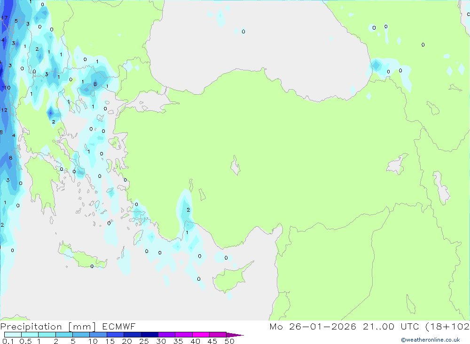Click the "0.5" label under the legend
The image size is (470, 344).
click(x=25, y=341)
